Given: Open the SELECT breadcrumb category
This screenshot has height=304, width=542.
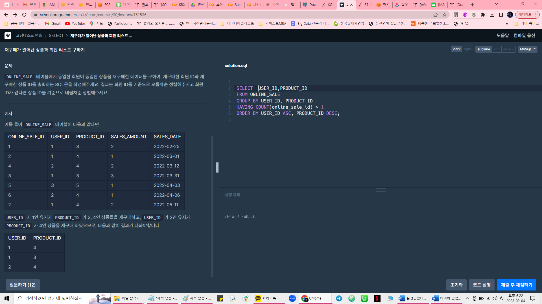Looking at the screenshot, I should (x=56, y=36).
